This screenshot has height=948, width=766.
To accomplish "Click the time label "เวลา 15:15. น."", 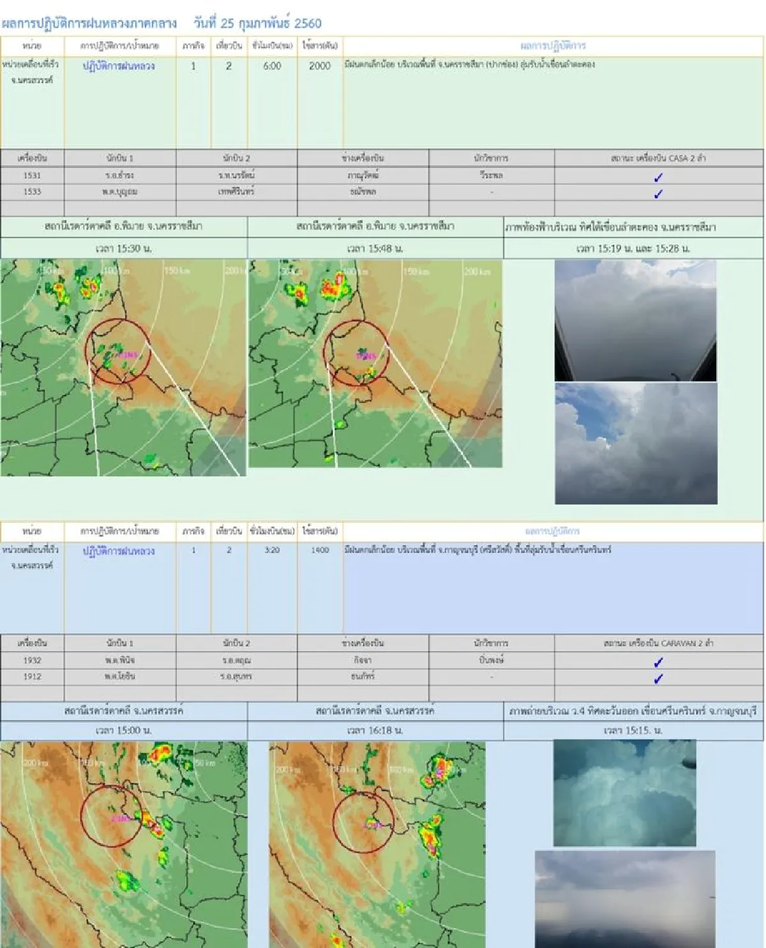I will [x=633, y=730].
